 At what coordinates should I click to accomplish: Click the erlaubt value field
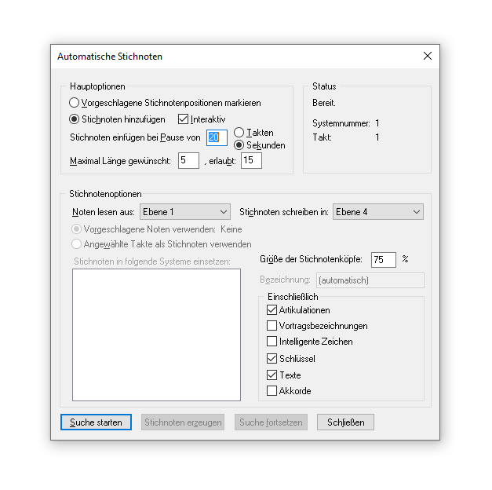click(x=251, y=160)
